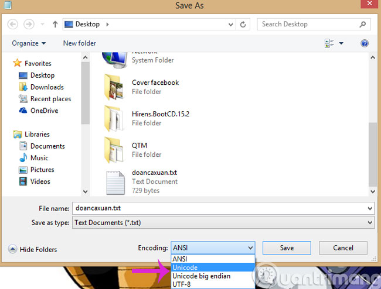Choose UTF-8 from the encoding list
Screen dimensions: 381x289
tap(213, 284)
